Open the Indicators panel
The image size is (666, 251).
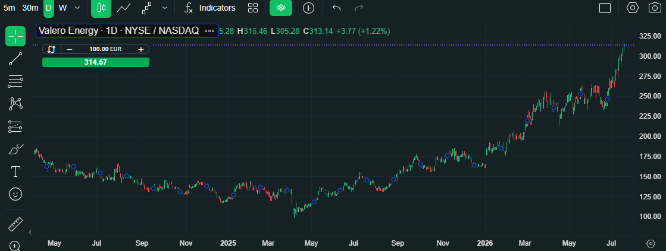[x=210, y=8]
